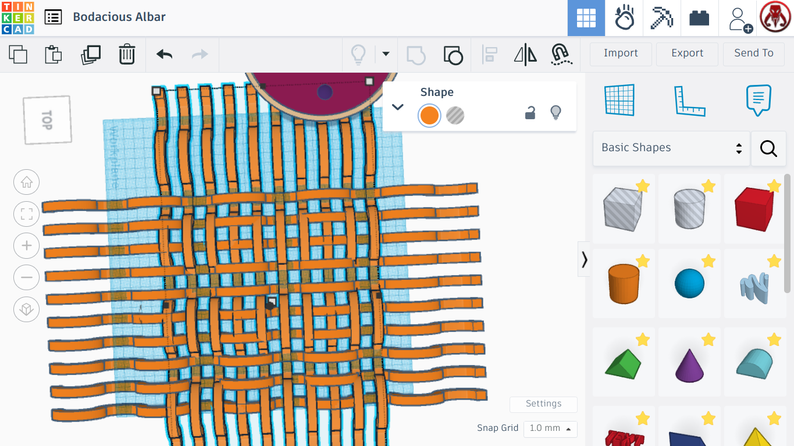This screenshot has width=794, height=446.
Task: Click the shapes search magnifier
Action: pos(768,148)
